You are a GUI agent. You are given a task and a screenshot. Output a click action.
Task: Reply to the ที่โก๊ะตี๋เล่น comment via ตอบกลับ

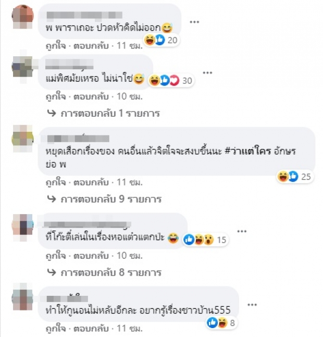click(91, 256)
